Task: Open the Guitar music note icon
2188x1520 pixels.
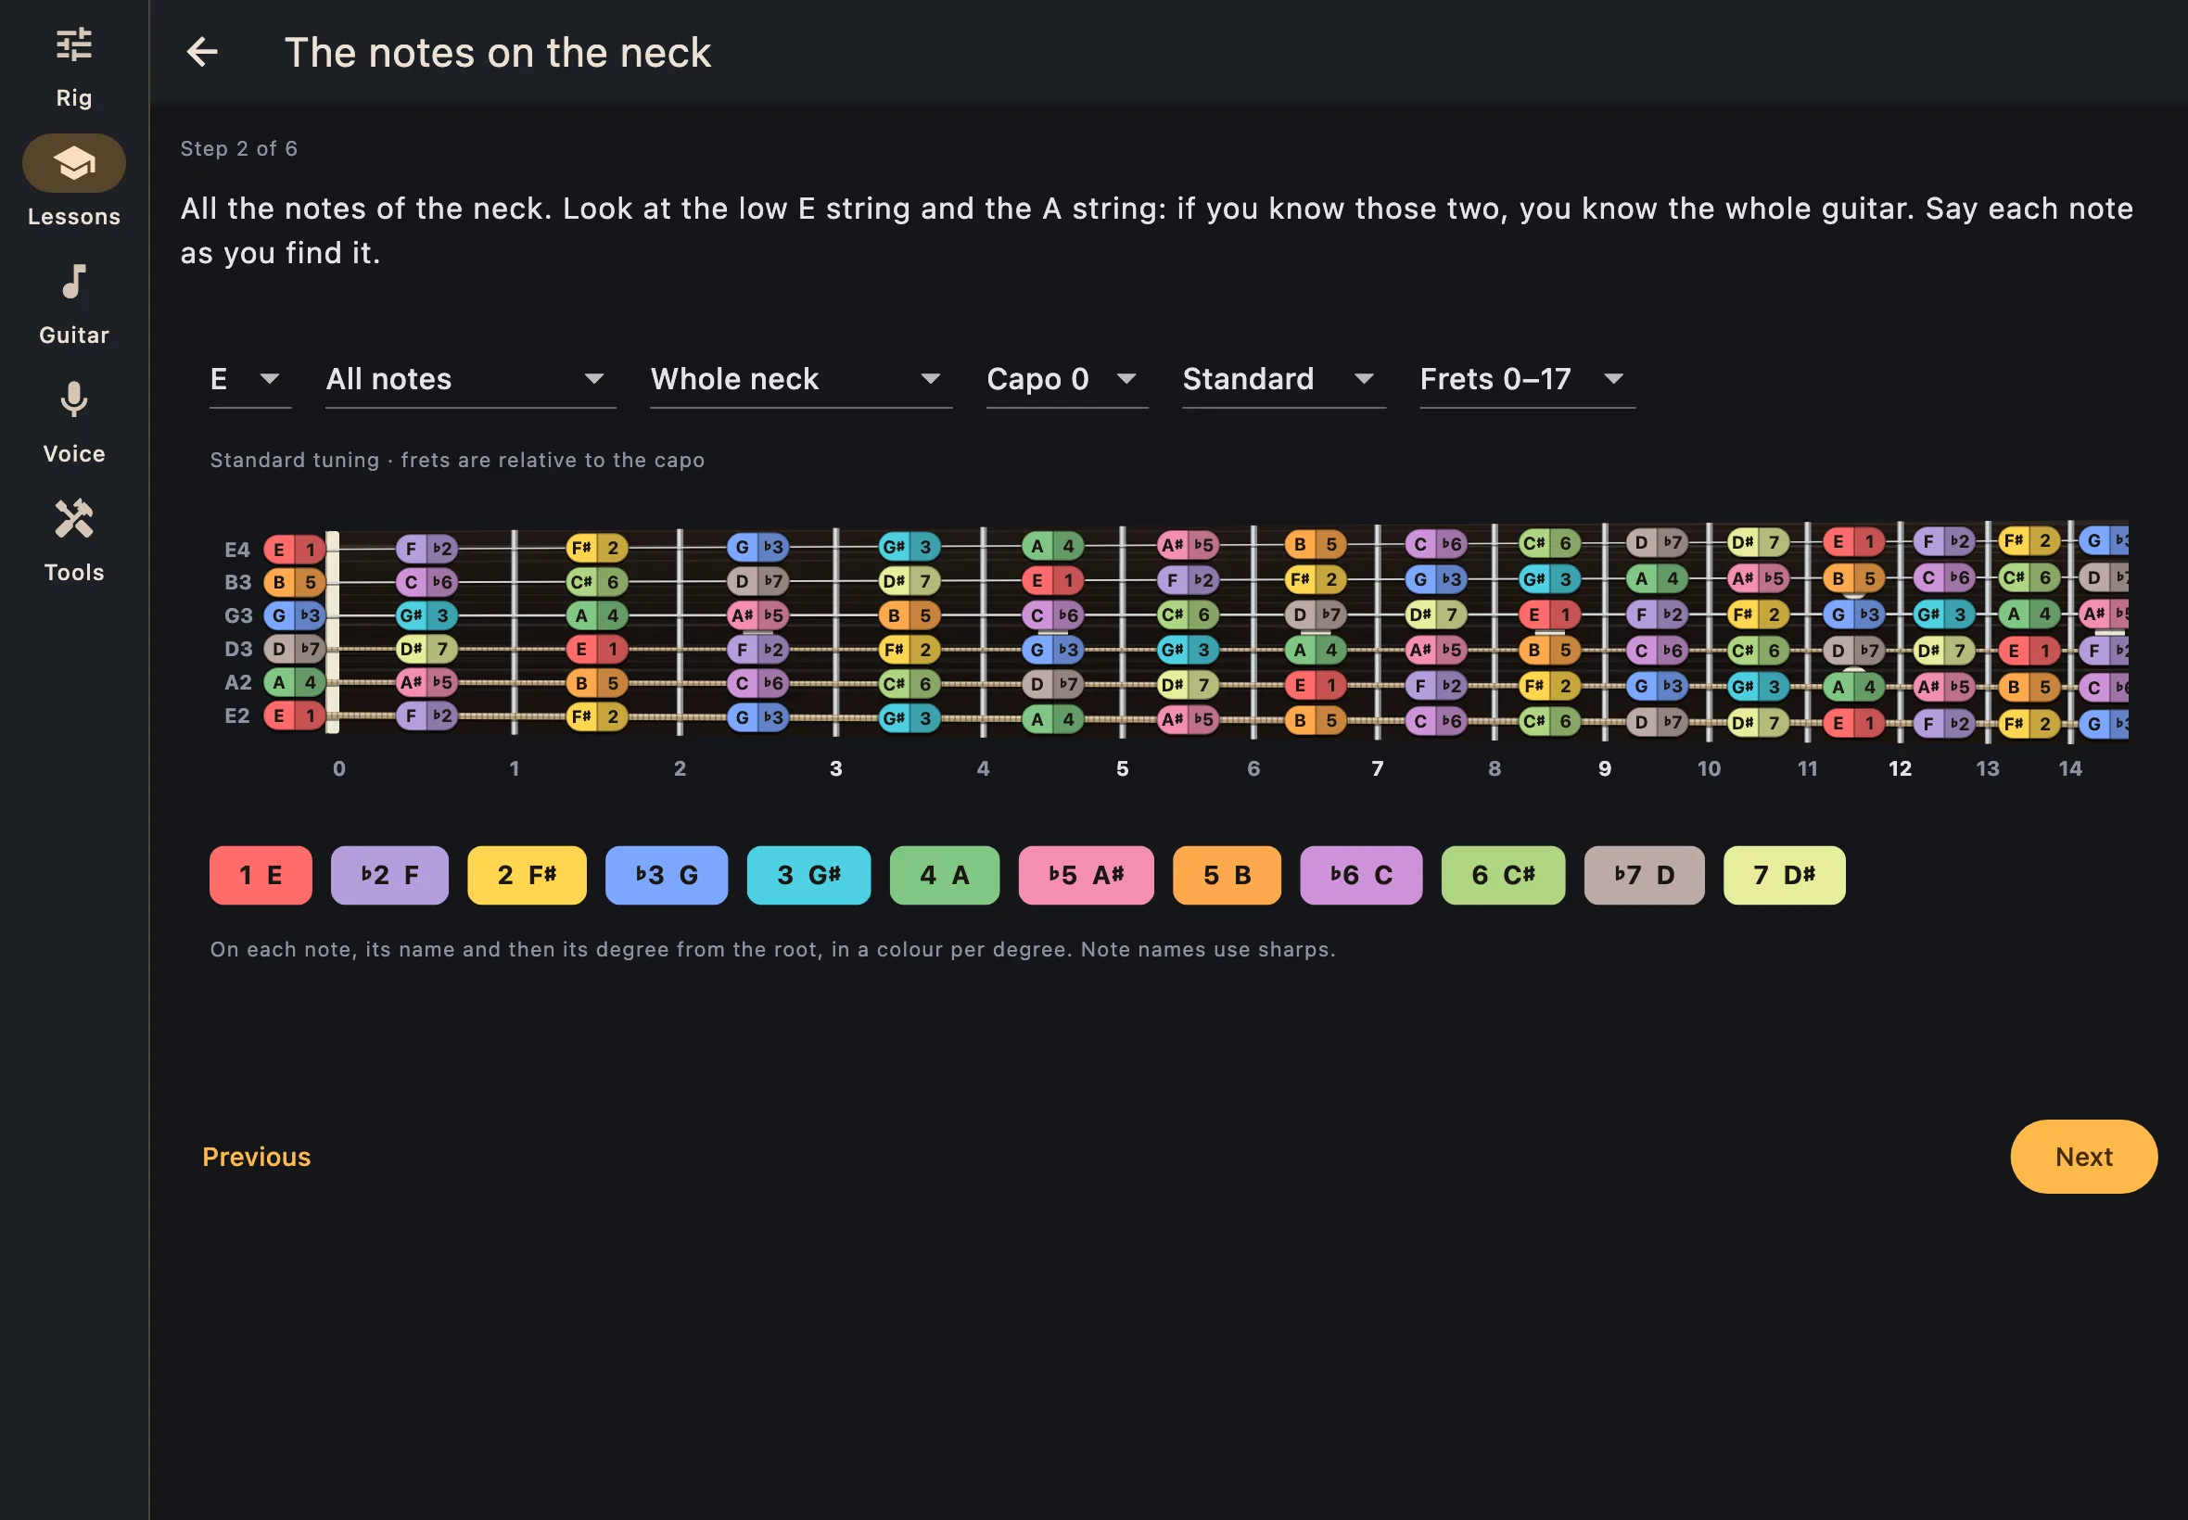Action: 73,282
